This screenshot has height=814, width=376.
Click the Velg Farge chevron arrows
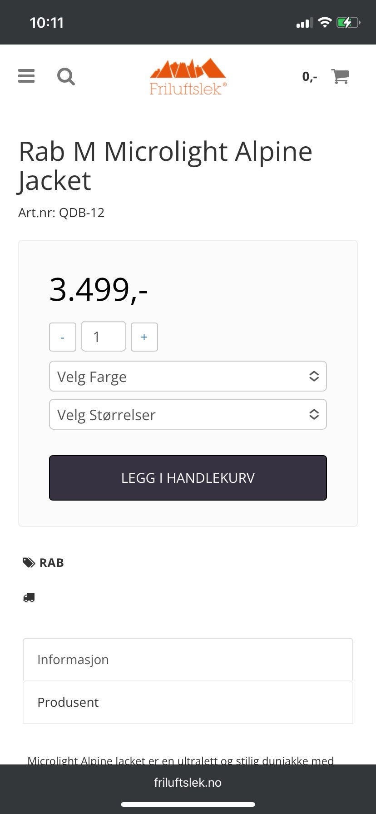(x=314, y=376)
